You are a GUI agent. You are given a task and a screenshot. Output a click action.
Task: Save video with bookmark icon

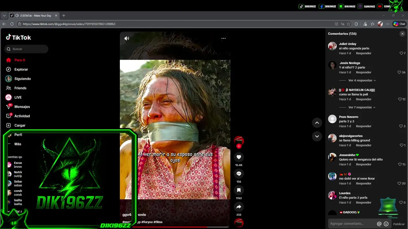[x=239, y=190]
